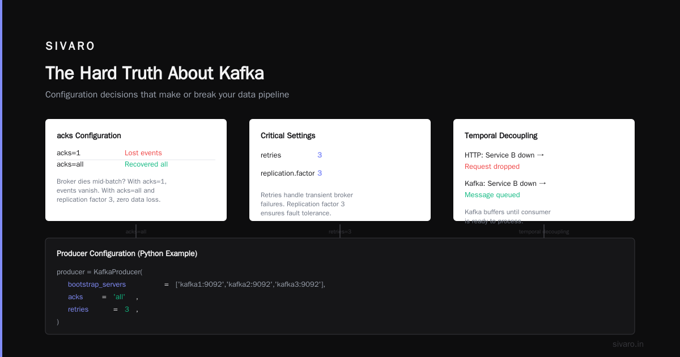Click the 'Critical Settings' card heading
Image resolution: width=680 pixels, height=357 pixels.
click(288, 135)
